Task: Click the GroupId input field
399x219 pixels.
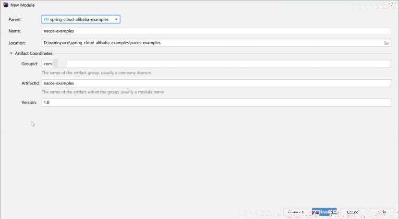Action: click(216, 64)
